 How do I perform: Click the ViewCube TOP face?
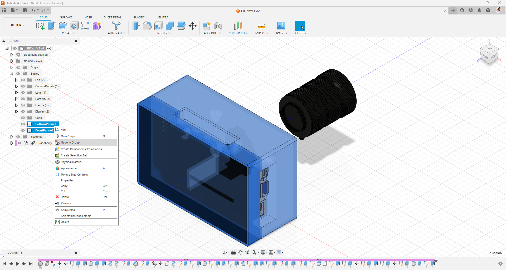click(489, 48)
